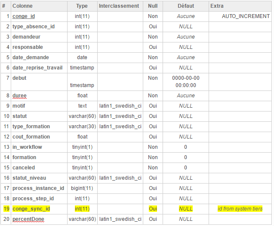Select the type_formation field name
Viewport: 274px width, 226px height.
(31, 127)
